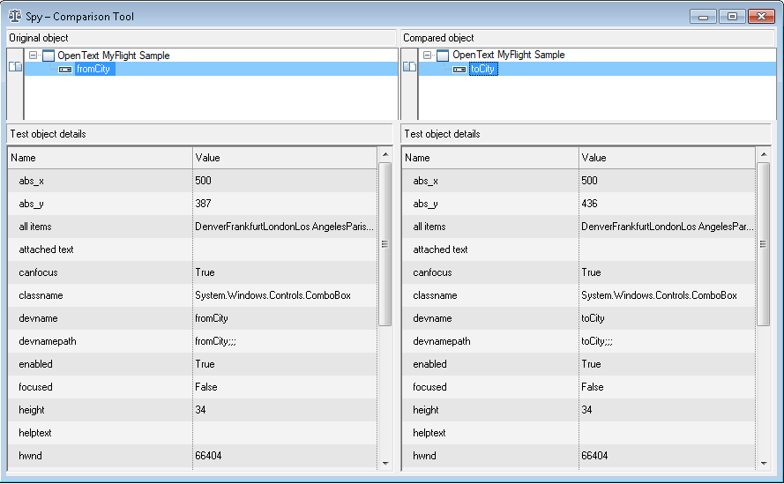Maximize the Spy Comparison Tool window
This screenshot has width=784, height=484.
coord(731,17)
